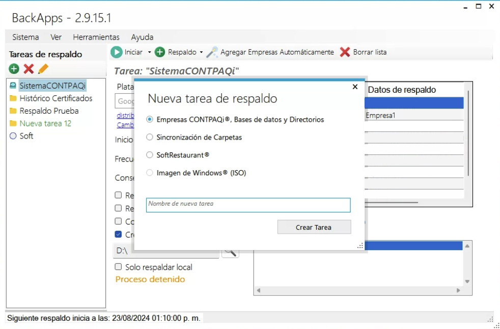
Task: Select the Respaldo Prueba task
Action: click(49, 111)
